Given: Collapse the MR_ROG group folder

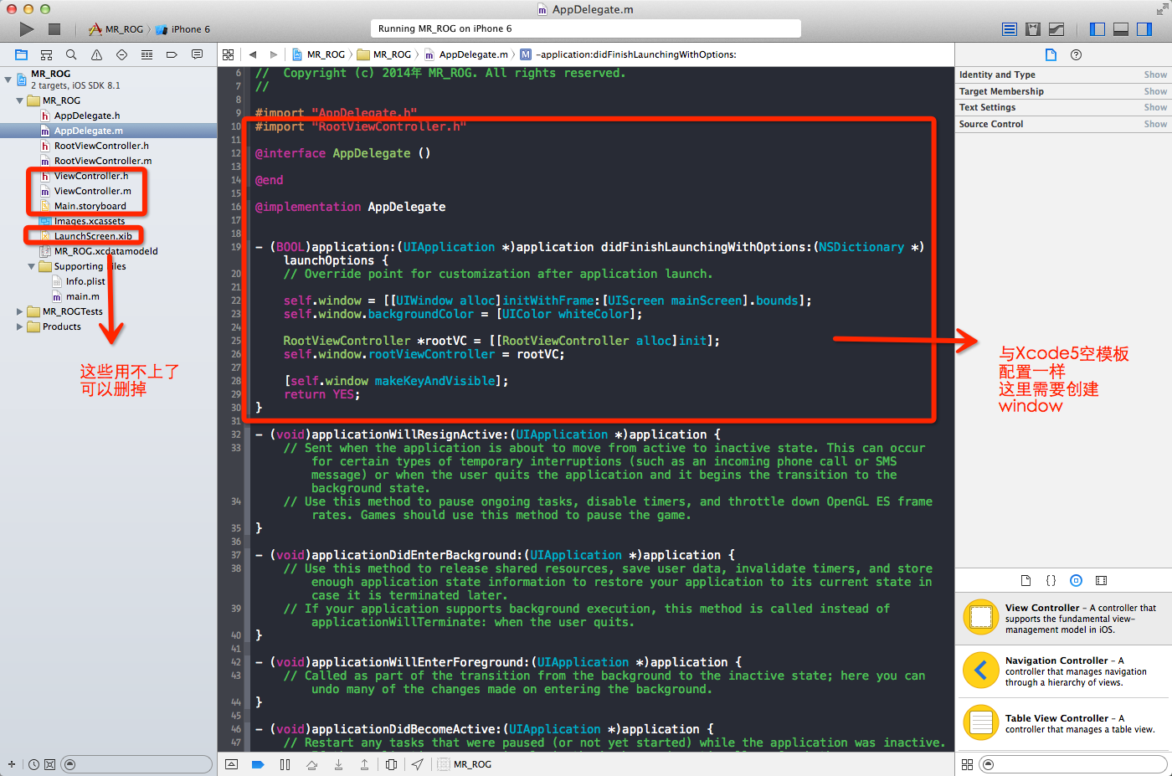Looking at the screenshot, I should click(x=19, y=100).
